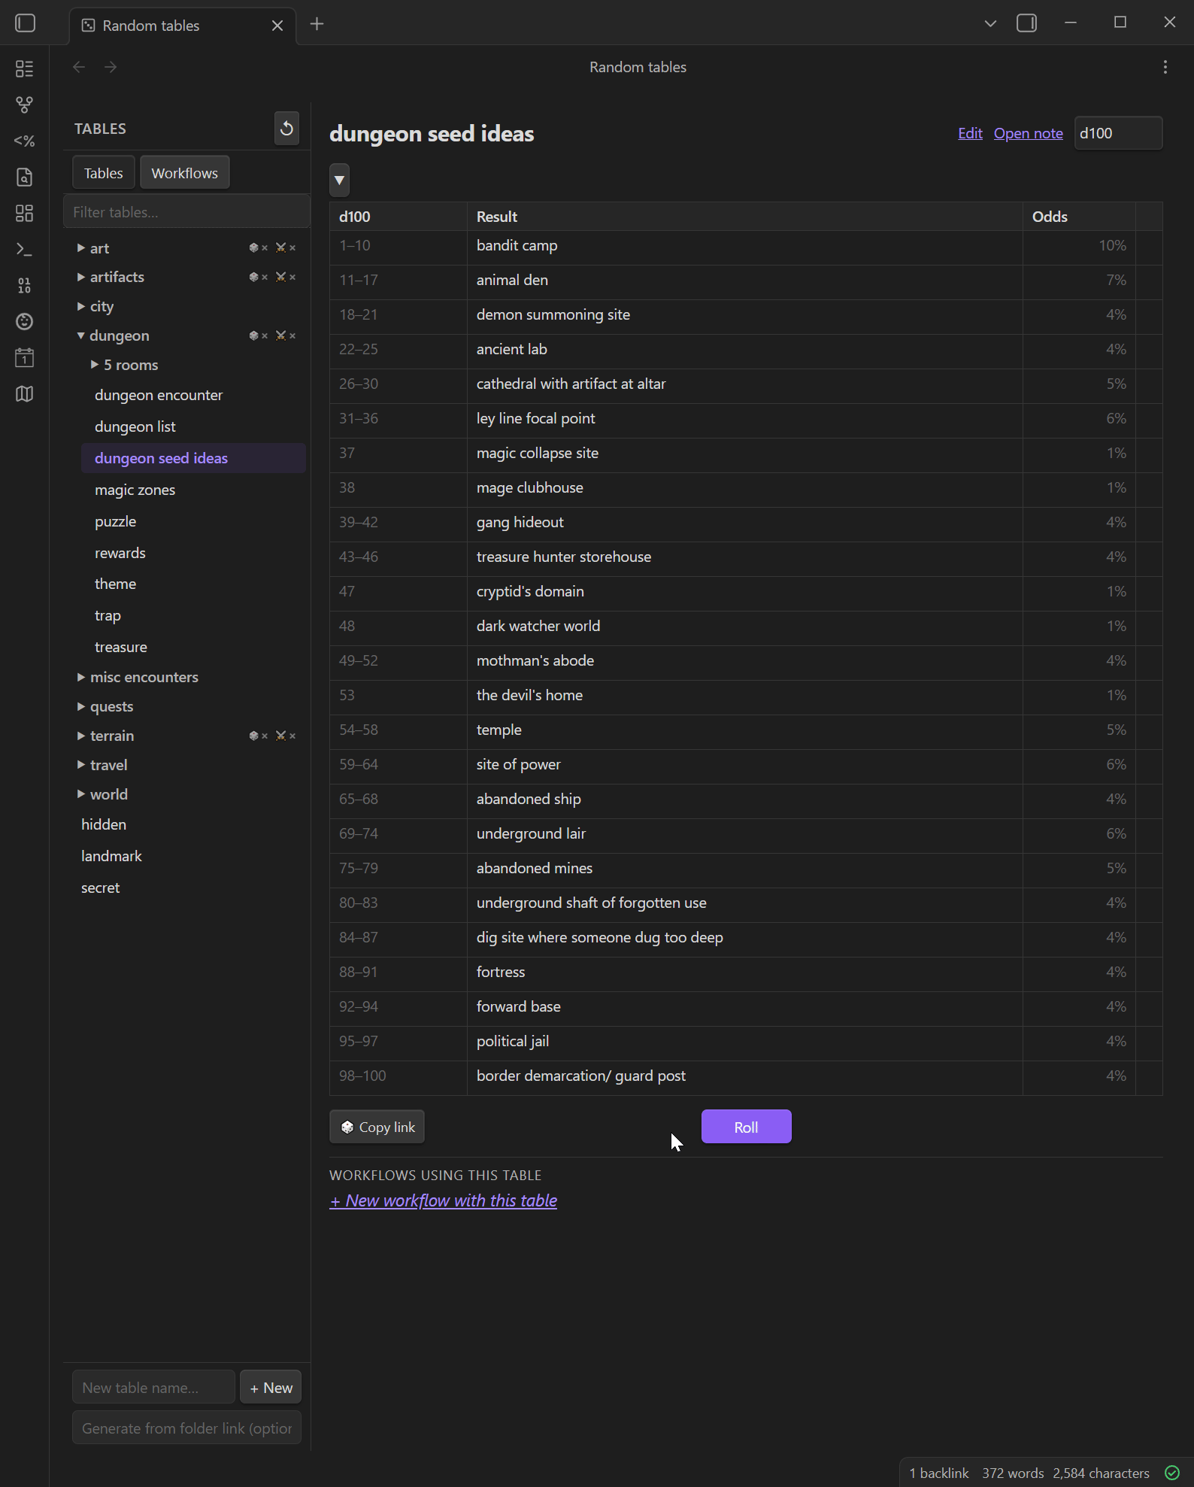Select the landmark table
Image resolution: width=1194 pixels, height=1487 pixels.
click(186, 856)
